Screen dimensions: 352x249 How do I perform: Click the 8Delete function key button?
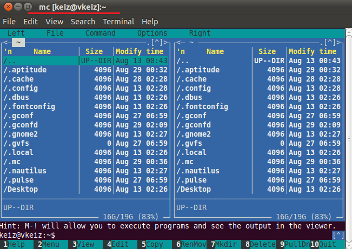261,244
